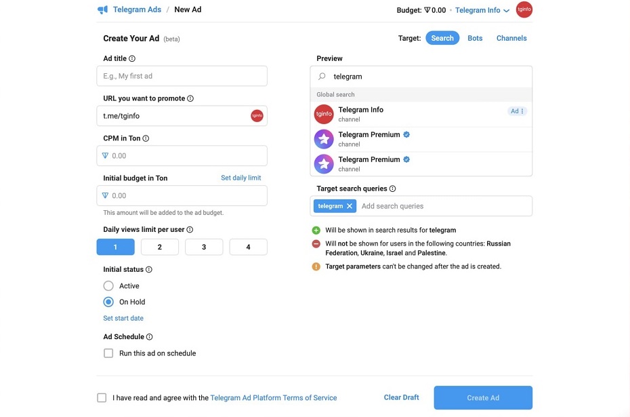630x417 pixels.
Task: Click the Telegram Ads logo icon
Action: pos(102,9)
